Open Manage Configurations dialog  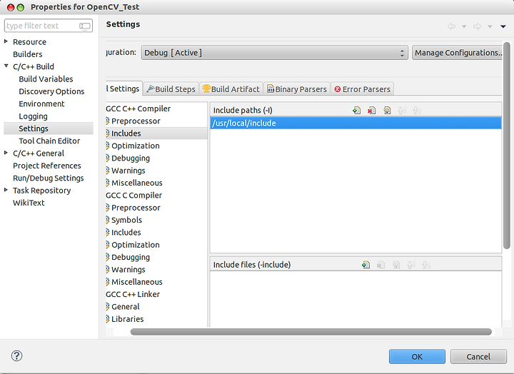tap(458, 53)
